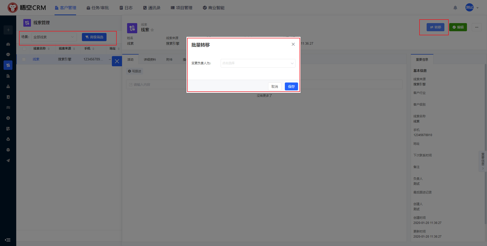
Task: Open notifications bell icon
Action: click(455, 8)
